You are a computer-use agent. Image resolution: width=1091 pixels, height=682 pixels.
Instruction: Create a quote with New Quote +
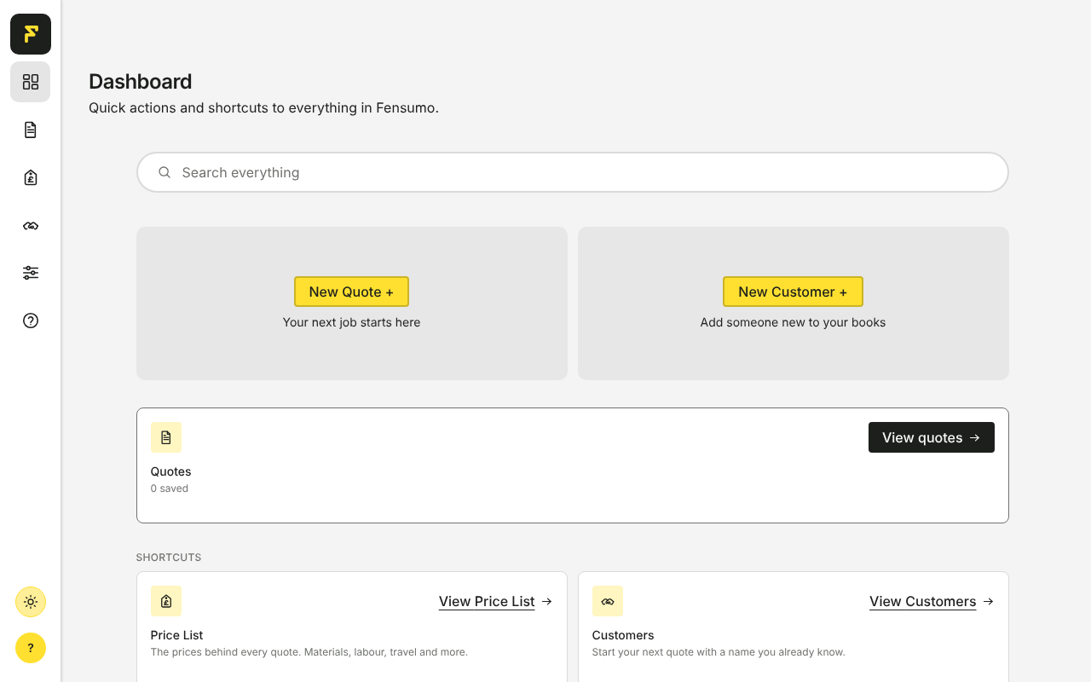point(351,292)
